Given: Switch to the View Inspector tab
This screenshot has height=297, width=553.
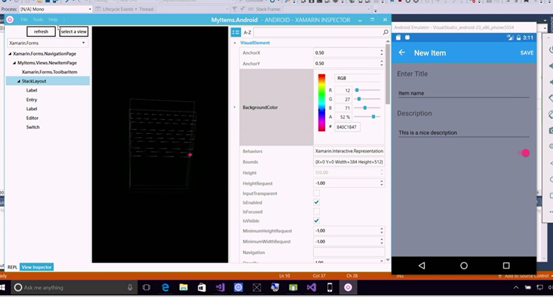Looking at the screenshot, I should click(37, 267).
